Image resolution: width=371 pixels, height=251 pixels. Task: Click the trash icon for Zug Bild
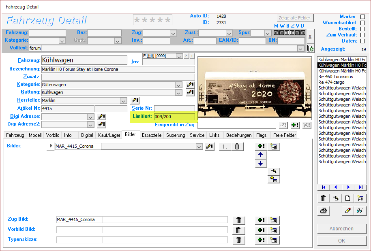tap(239, 220)
